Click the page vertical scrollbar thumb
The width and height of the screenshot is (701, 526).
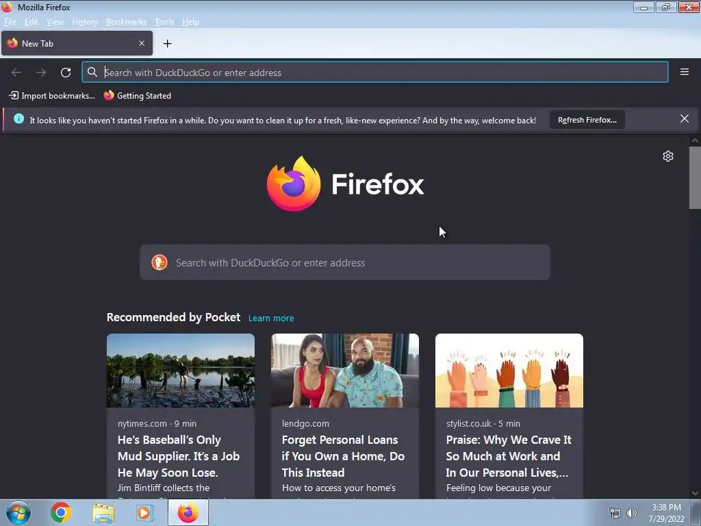(x=695, y=177)
